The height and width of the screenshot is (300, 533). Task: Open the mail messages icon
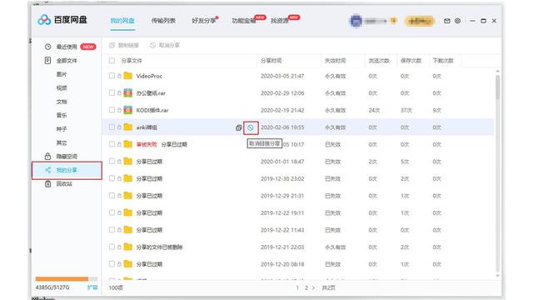click(447, 21)
